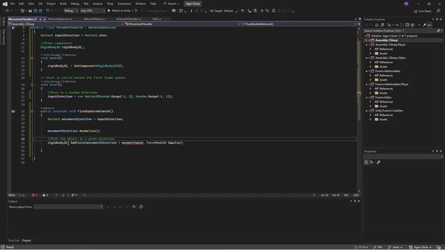Open the Build menu

pos(63,4)
